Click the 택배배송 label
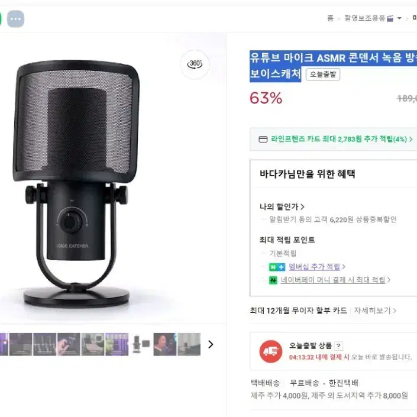Image resolution: width=417 pixels, height=417 pixels. [x=265, y=383]
